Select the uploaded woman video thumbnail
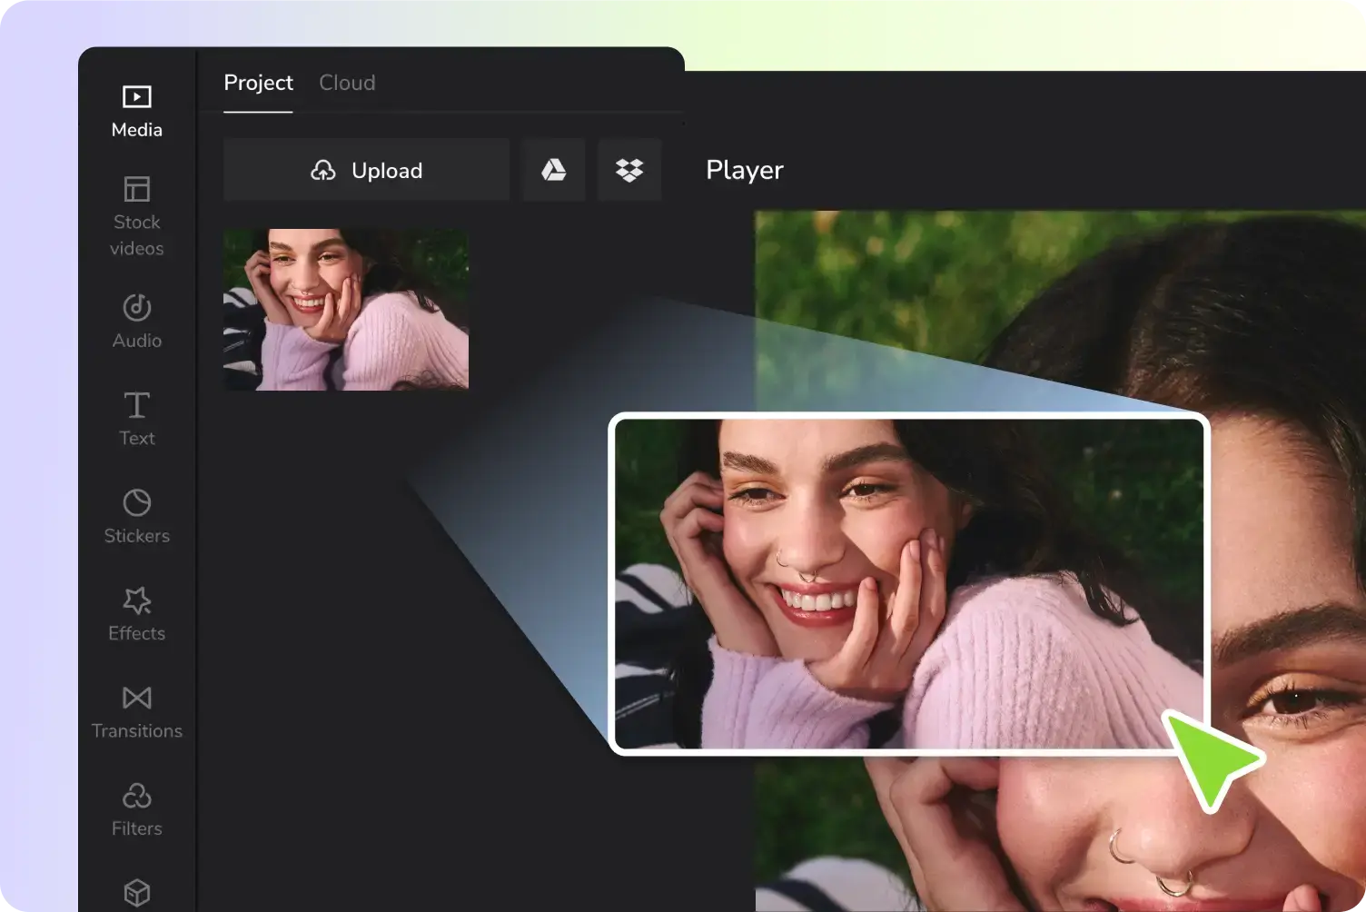This screenshot has height=912, width=1366. point(346,310)
